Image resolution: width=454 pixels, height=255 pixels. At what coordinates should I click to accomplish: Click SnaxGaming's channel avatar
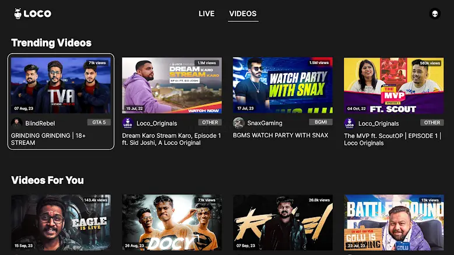point(238,123)
